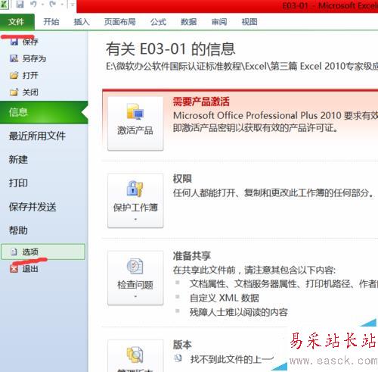Click the Undo arrow in quick access toolbar
The width and height of the screenshot is (378, 372).
(33, 5)
